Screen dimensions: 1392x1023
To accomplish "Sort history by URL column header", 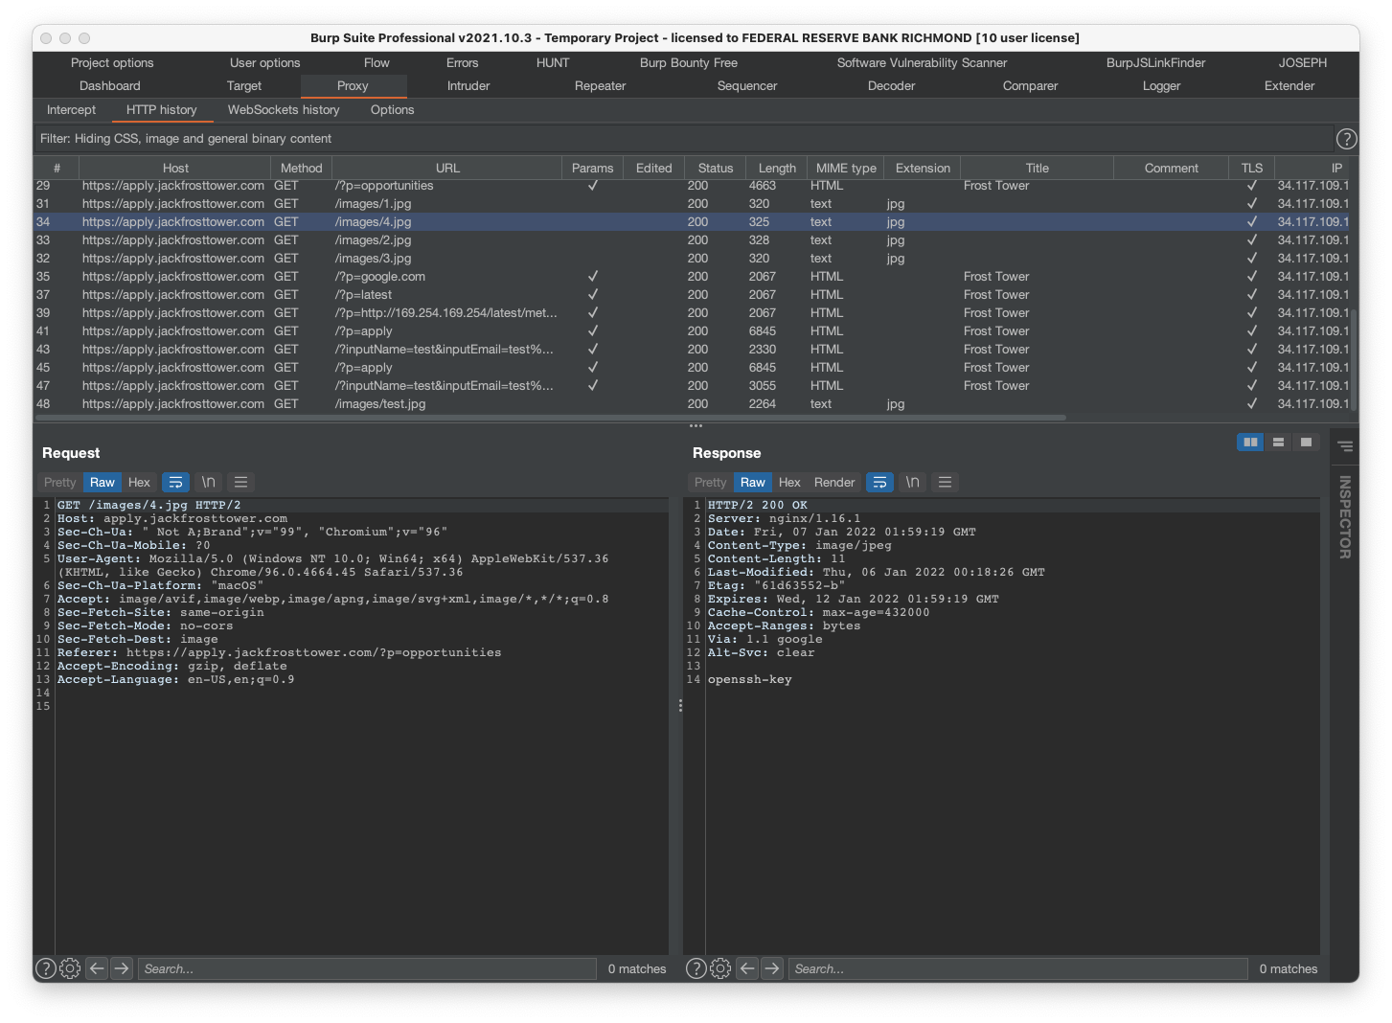I will 447,169.
